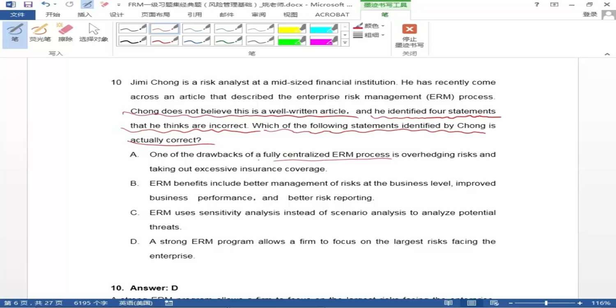Switch to Web Layout view
The width and height of the screenshot is (616, 308).
coord(494,303)
